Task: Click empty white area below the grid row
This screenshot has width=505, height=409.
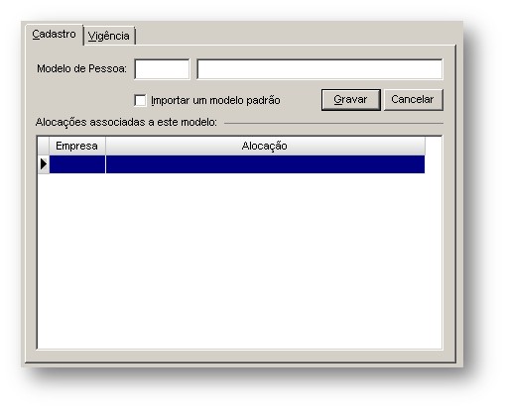Action: pyautogui.click(x=239, y=260)
